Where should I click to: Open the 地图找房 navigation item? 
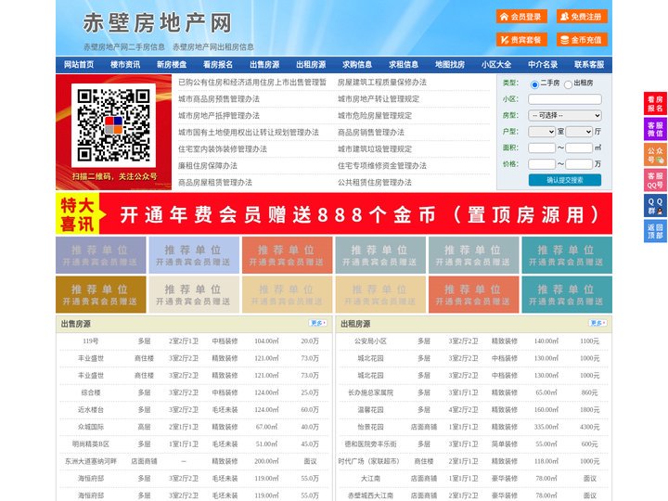pos(450,65)
